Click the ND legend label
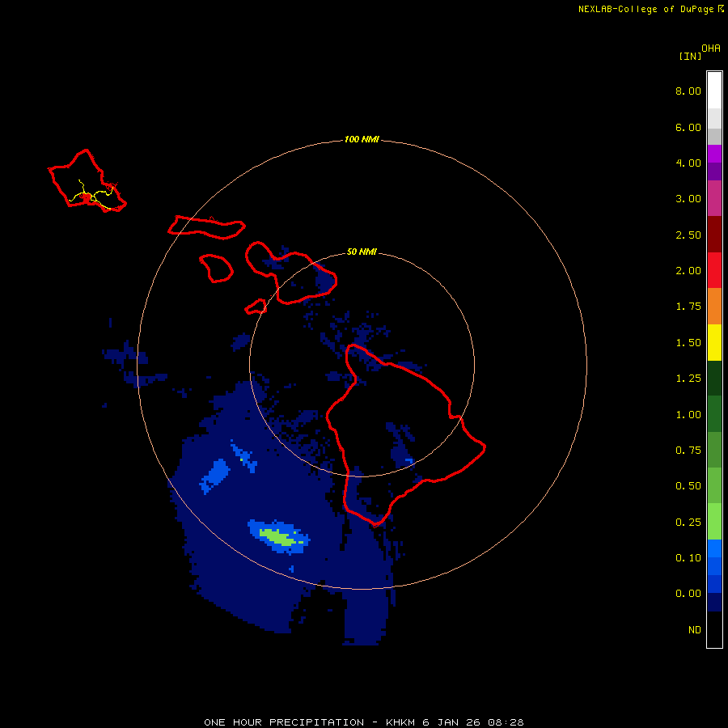 [695, 630]
